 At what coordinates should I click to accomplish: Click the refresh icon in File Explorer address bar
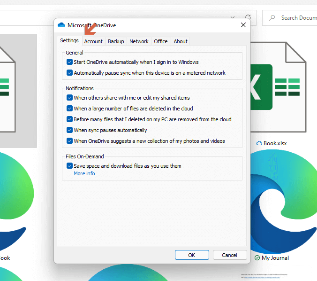248,17
